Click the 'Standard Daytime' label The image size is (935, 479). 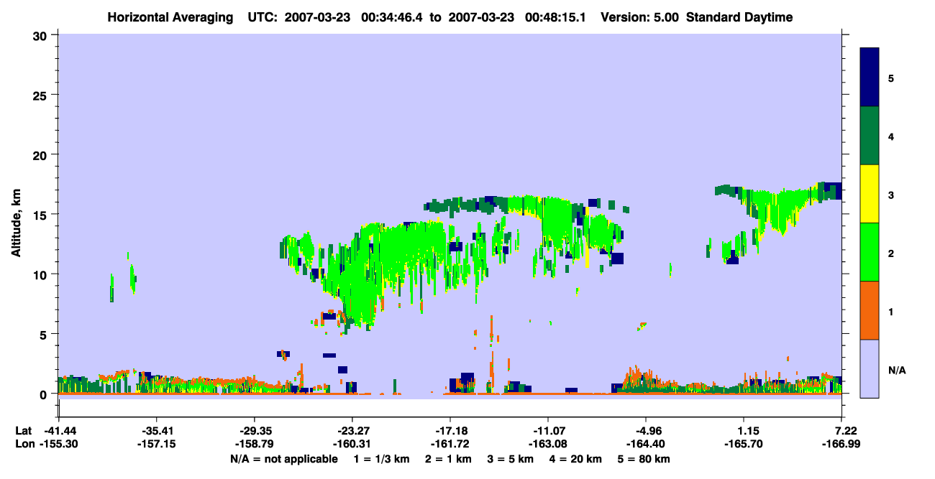coord(739,17)
